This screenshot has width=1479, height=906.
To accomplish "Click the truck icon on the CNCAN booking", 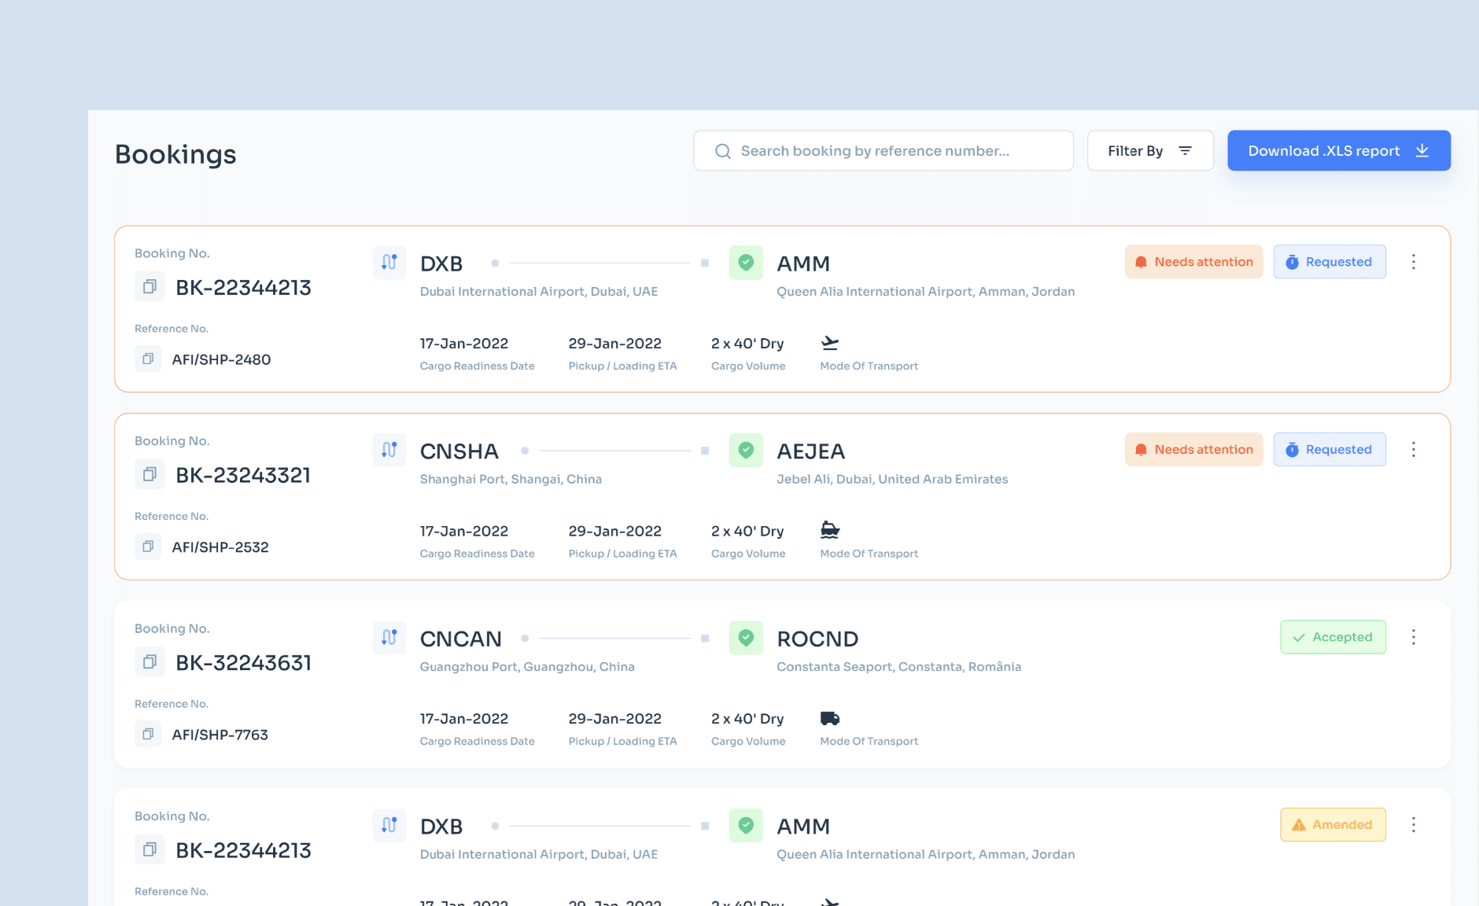I will (x=830, y=718).
